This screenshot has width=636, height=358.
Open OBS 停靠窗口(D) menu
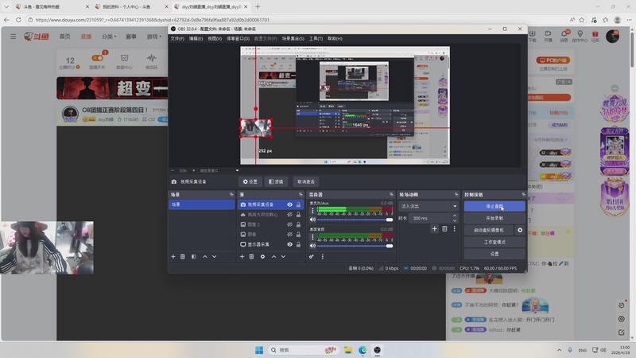coord(238,38)
